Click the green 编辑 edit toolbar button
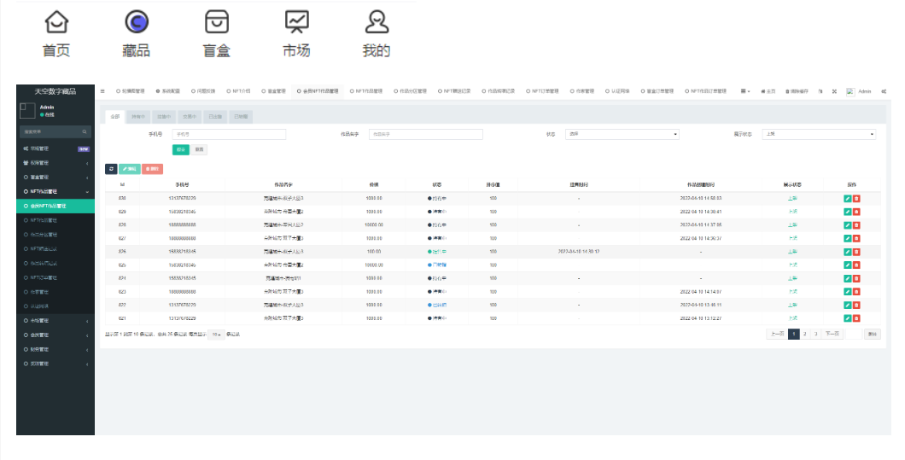This screenshot has height=460, width=905. pyautogui.click(x=130, y=169)
